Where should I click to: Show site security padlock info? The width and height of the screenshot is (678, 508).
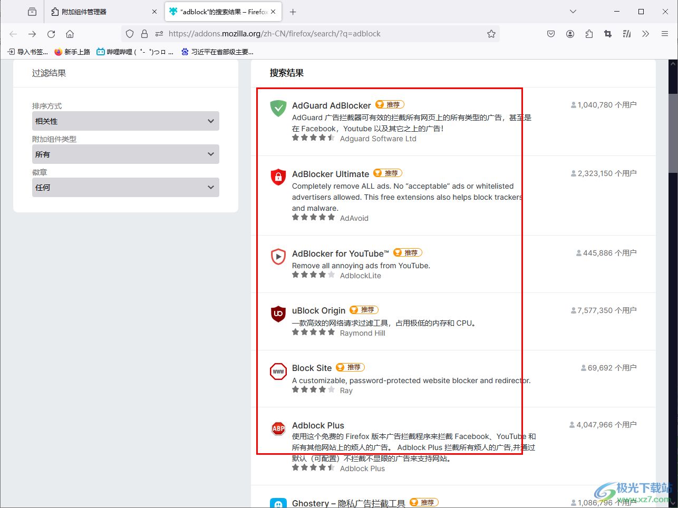(144, 34)
